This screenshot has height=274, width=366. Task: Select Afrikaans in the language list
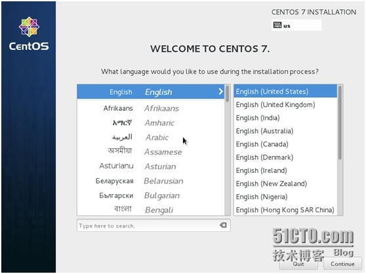151,108
